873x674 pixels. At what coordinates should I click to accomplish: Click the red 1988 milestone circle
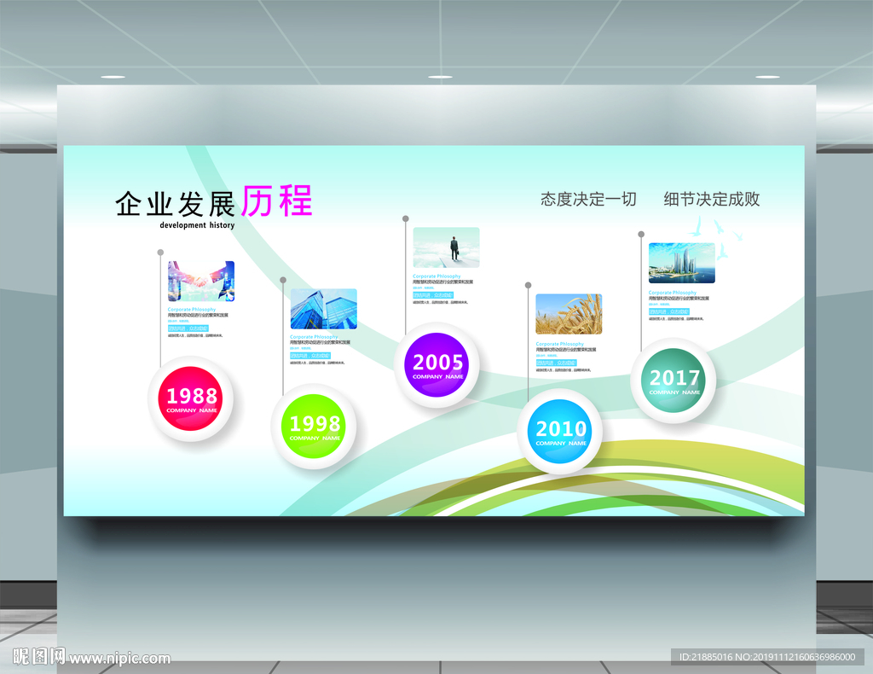coord(191,399)
